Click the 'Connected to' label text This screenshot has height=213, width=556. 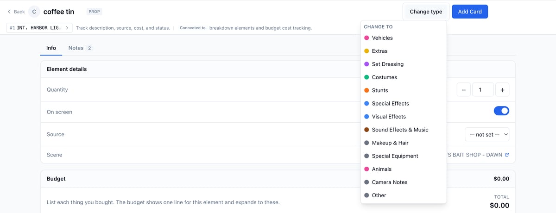pos(193,28)
